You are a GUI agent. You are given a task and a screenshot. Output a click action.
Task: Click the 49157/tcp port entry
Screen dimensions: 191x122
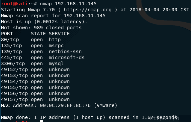[35, 99]
